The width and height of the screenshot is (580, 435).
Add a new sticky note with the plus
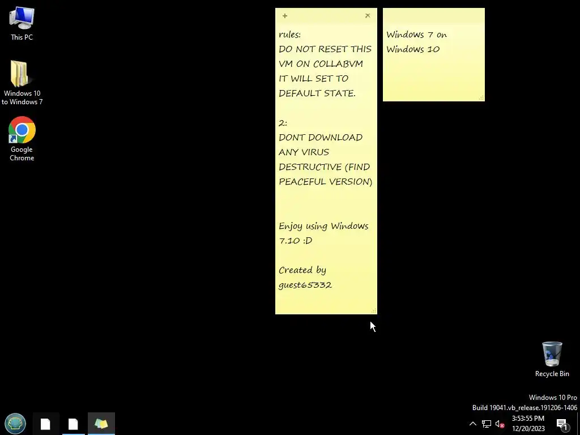(x=285, y=15)
